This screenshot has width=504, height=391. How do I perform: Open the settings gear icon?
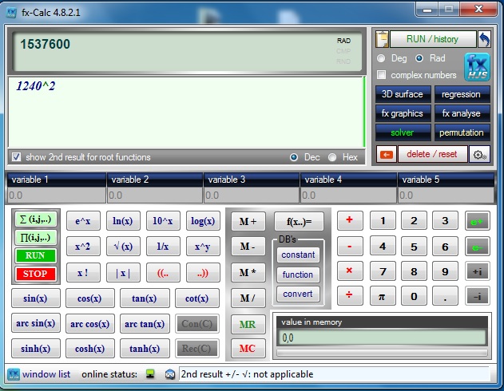pos(479,155)
